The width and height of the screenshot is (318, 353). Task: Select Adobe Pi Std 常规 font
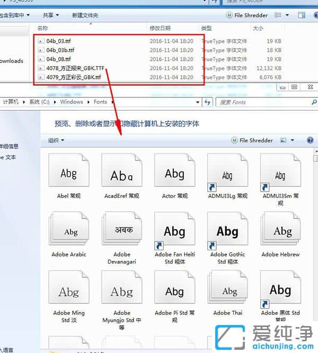[174, 287]
